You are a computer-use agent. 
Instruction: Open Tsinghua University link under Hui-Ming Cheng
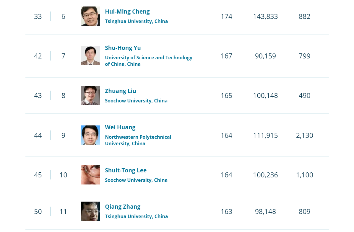[136, 21]
